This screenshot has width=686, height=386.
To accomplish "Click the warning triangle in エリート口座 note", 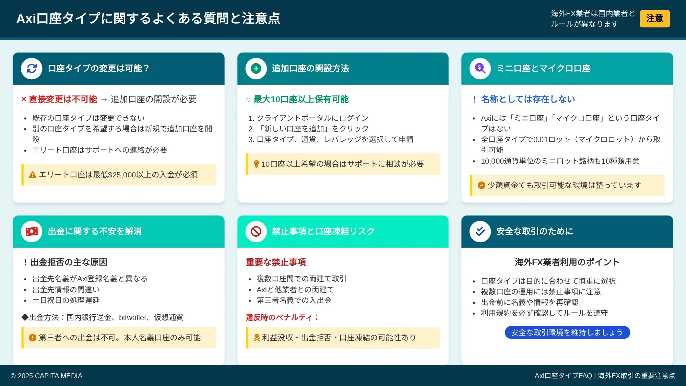I will (33, 175).
